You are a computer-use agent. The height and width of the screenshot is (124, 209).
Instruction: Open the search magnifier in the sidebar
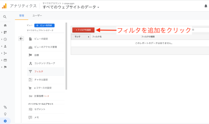(5, 17)
